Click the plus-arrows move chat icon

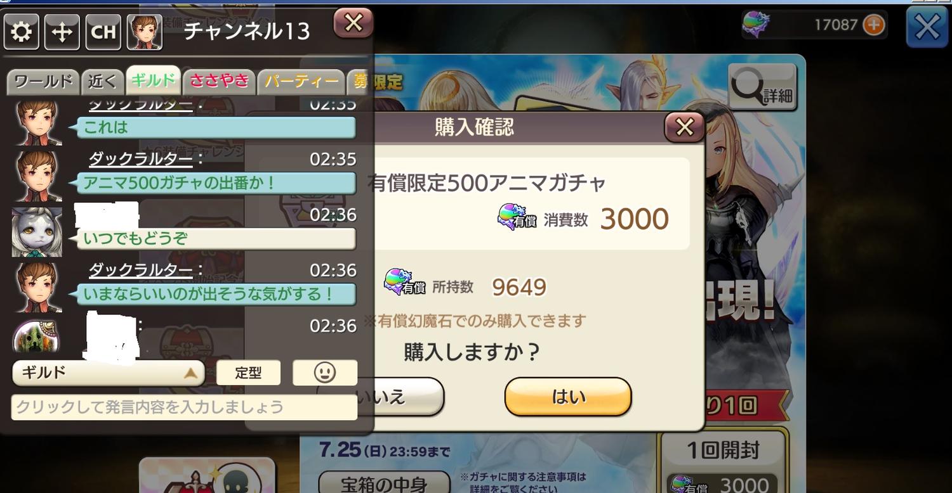pos(62,32)
